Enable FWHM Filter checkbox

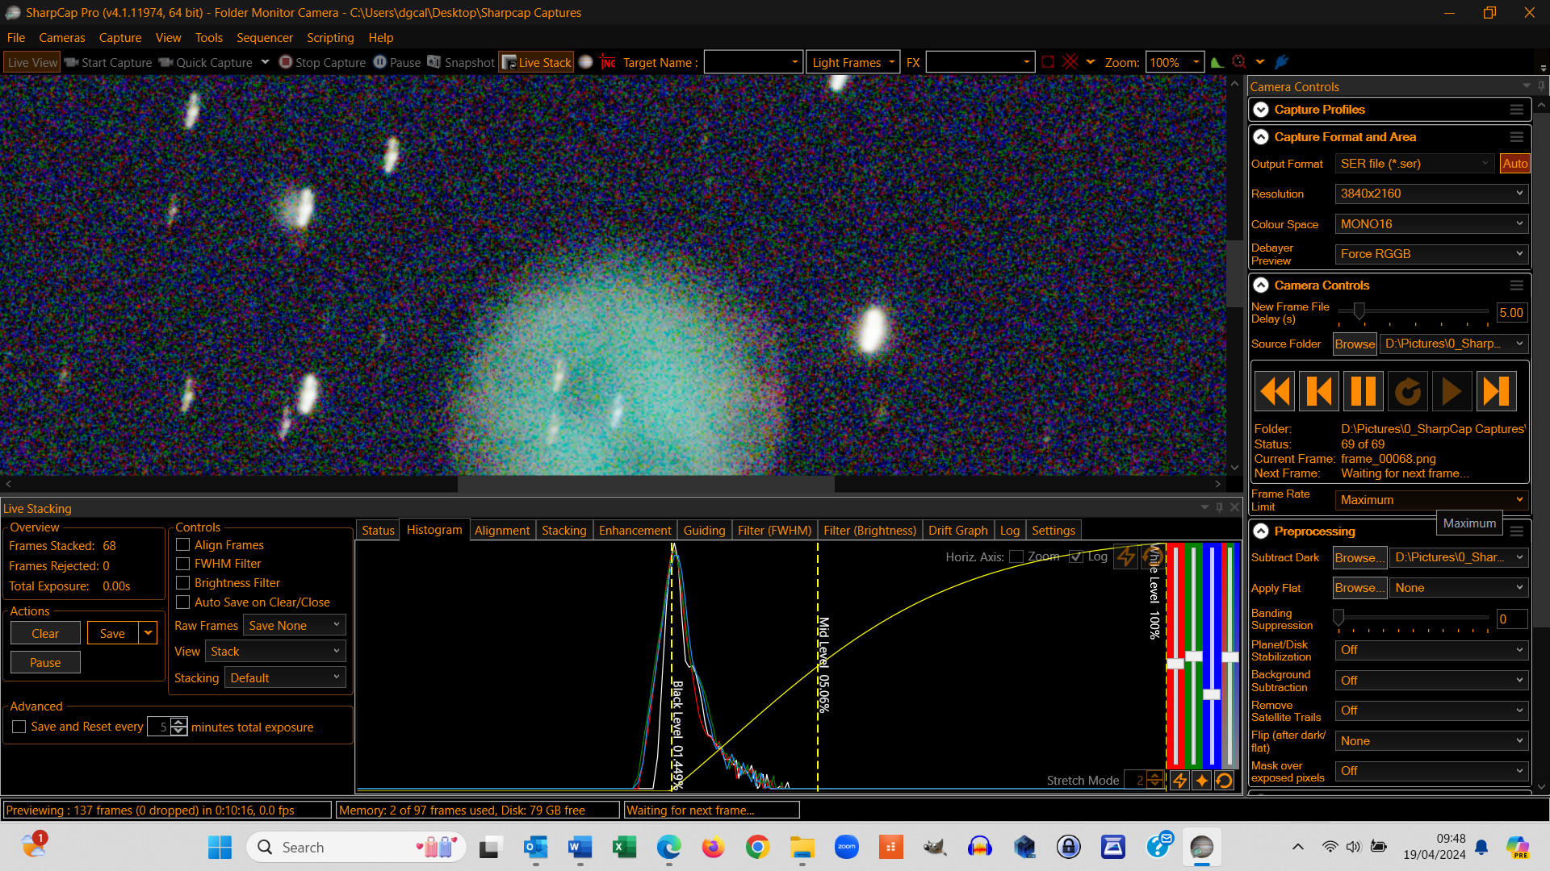click(183, 564)
